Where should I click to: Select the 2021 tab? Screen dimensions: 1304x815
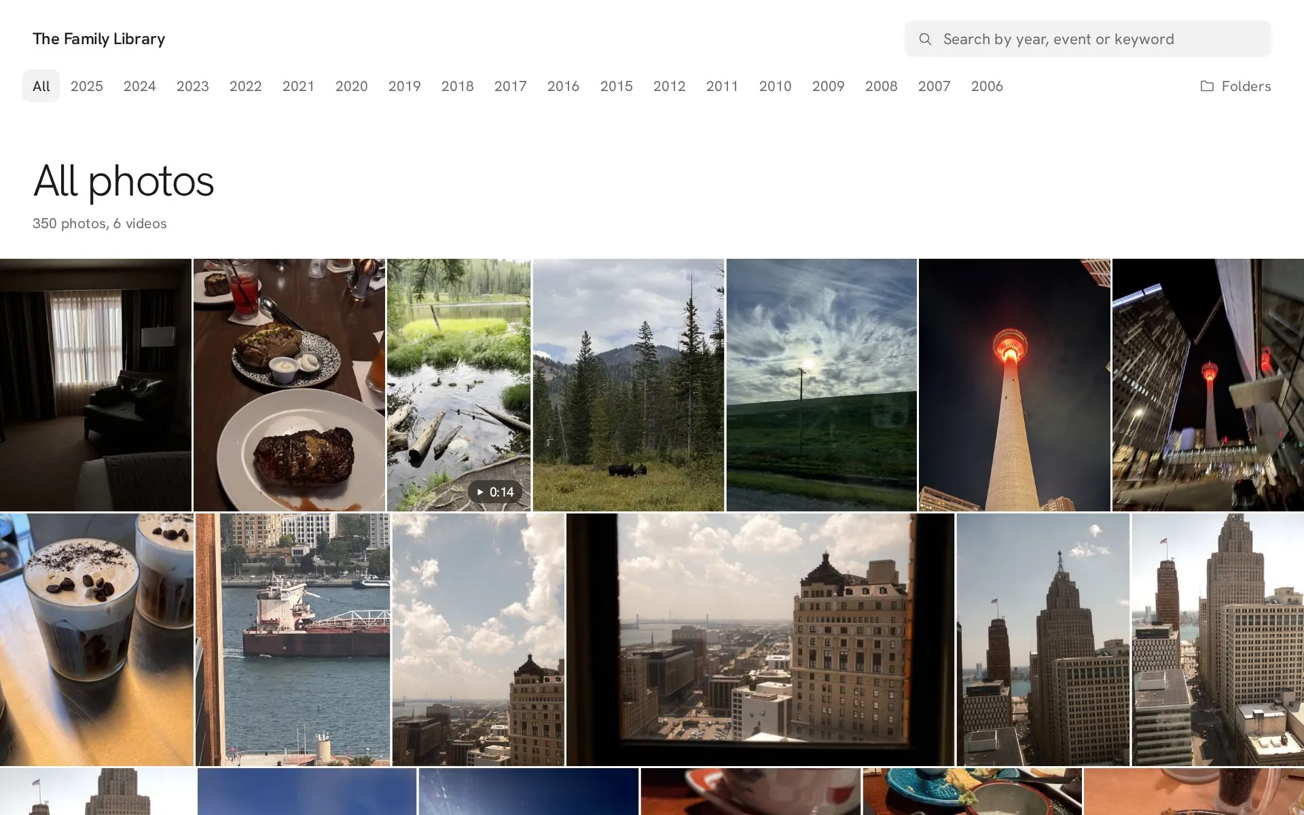pos(299,86)
